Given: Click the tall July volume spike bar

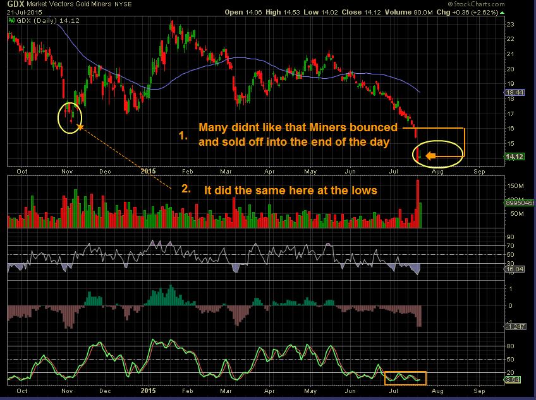Looking at the screenshot, I should (x=419, y=202).
